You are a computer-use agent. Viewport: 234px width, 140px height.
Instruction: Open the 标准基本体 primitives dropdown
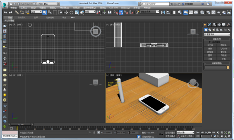tap(217, 35)
